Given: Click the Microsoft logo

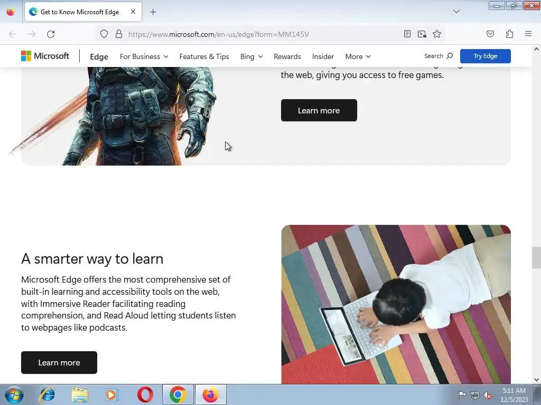Looking at the screenshot, I should [x=45, y=56].
